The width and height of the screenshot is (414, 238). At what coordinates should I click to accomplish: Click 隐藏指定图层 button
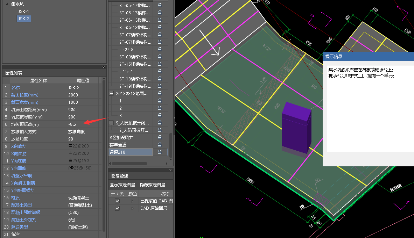click(153, 185)
